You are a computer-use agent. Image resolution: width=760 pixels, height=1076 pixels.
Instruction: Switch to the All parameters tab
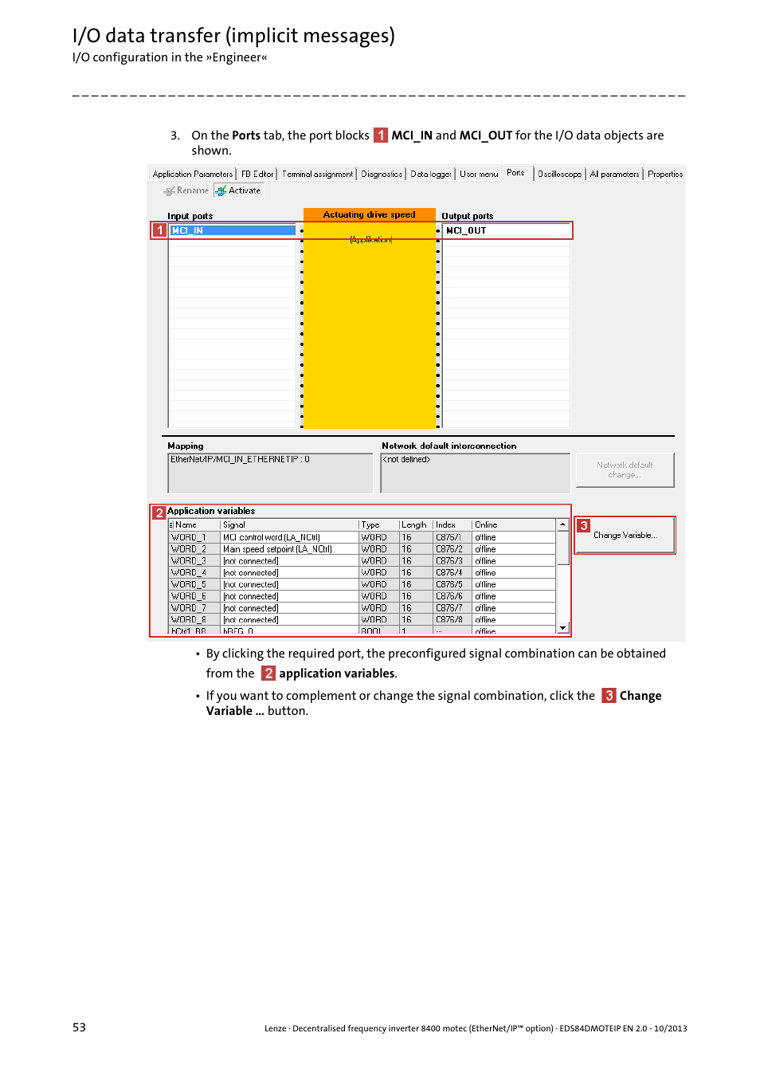pos(614,174)
